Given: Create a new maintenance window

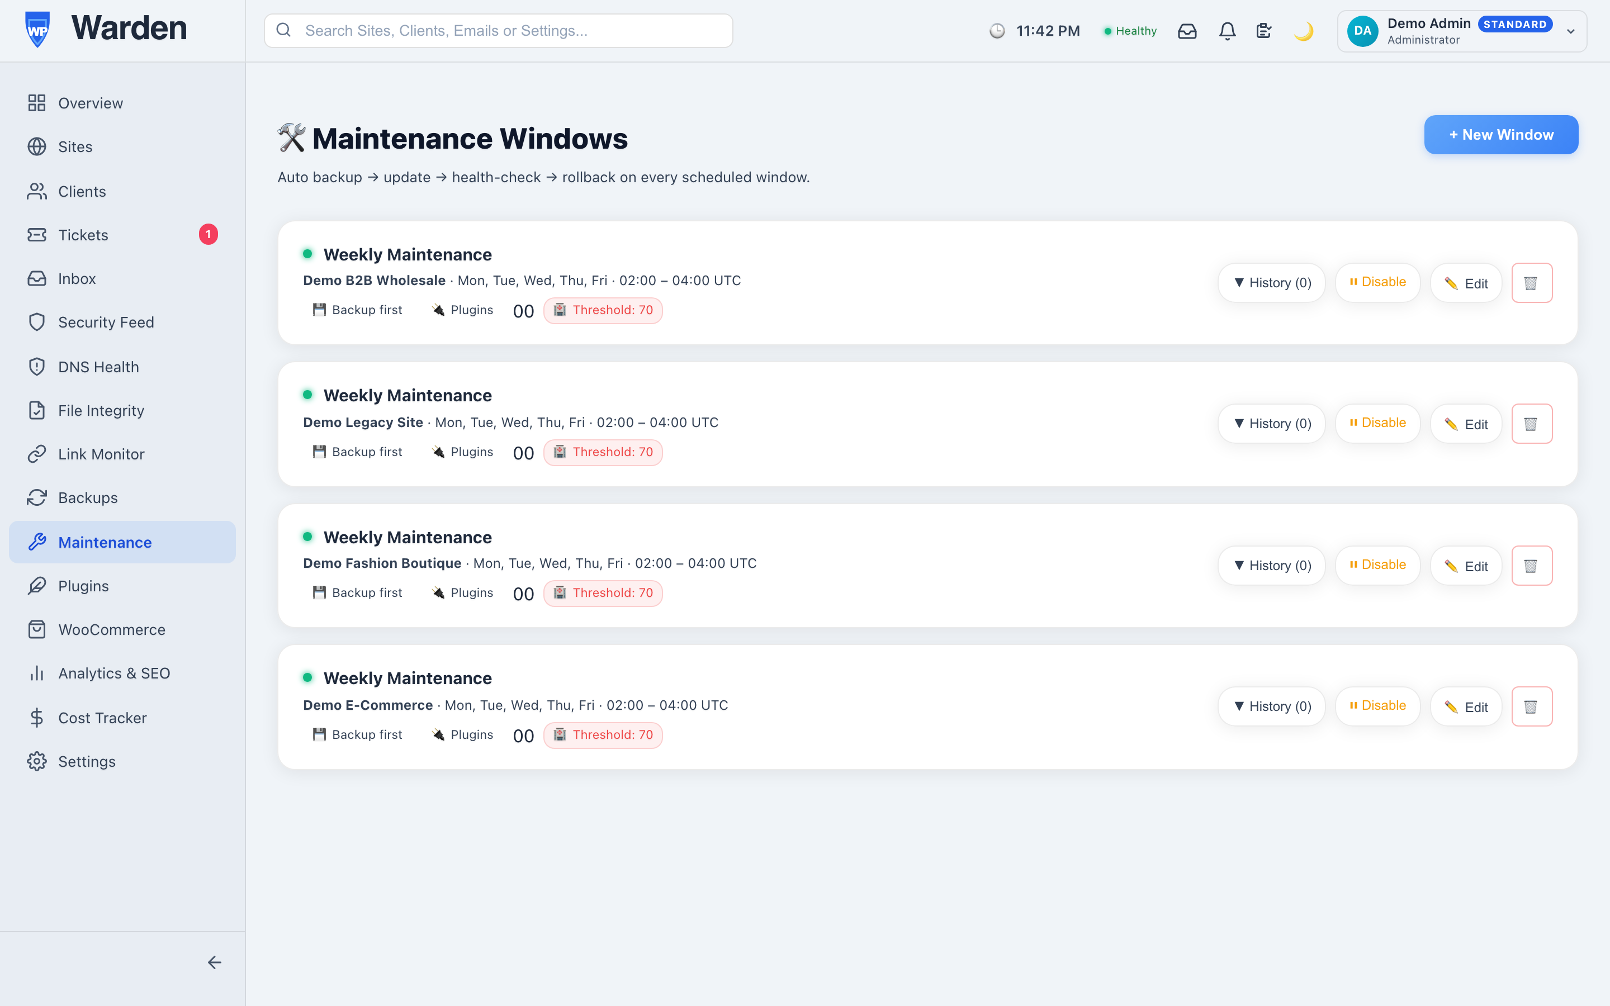Looking at the screenshot, I should (1501, 134).
